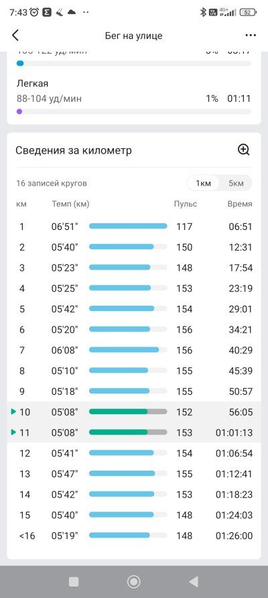Tap the Android recent apps square
Screen dimensions: 268x598
pos(74,582)
